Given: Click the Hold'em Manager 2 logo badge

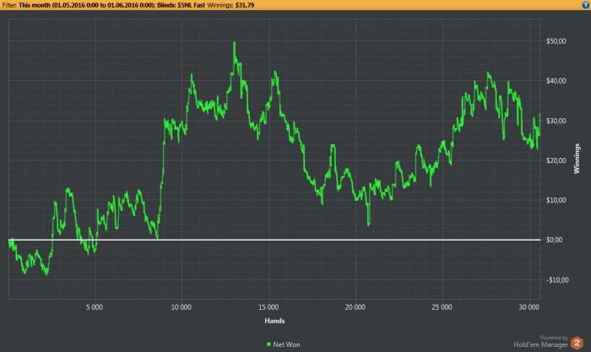Looking at the screenshot, I should coord(577,343).
